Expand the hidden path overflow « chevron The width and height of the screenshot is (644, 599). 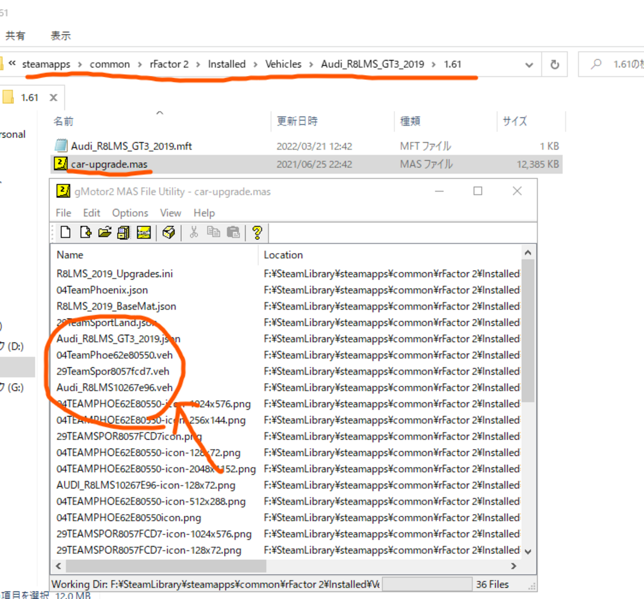(x=12, y=63)
